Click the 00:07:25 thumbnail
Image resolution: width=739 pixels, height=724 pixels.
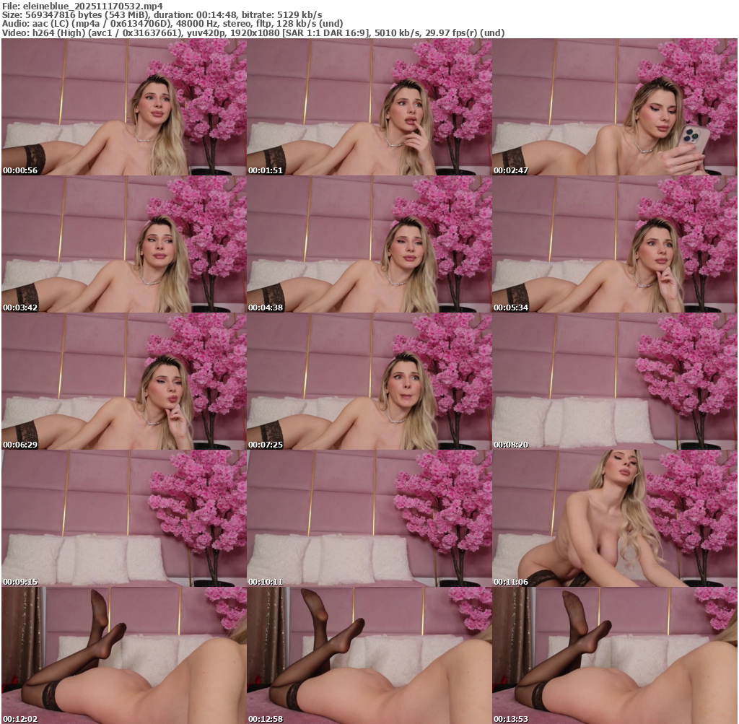(369, 381)
